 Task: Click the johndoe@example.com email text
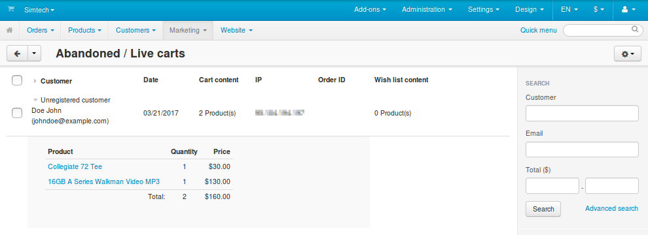pyautogui.click(x=70, y=121)
